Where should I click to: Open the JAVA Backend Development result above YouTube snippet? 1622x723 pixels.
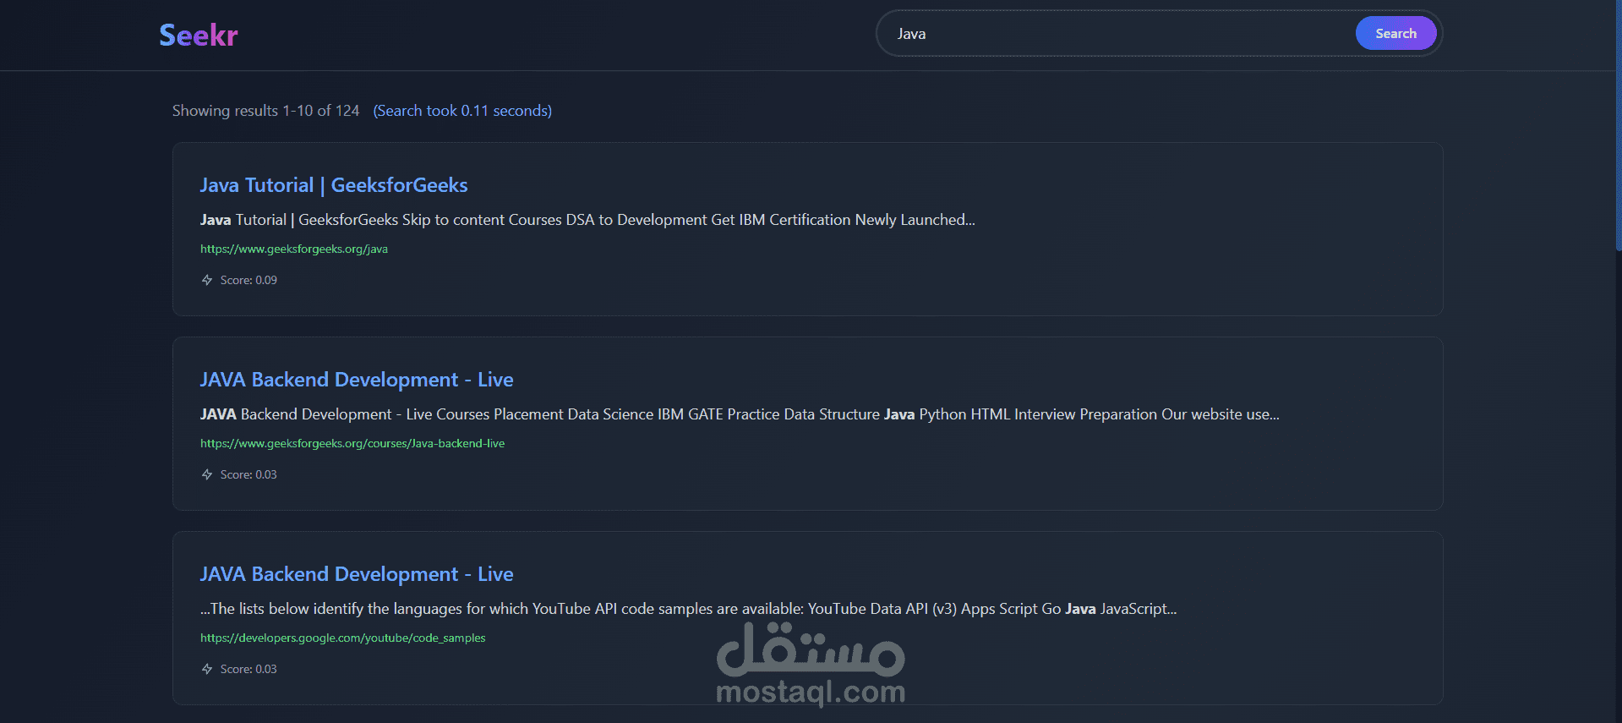click(x=357, y=574)
